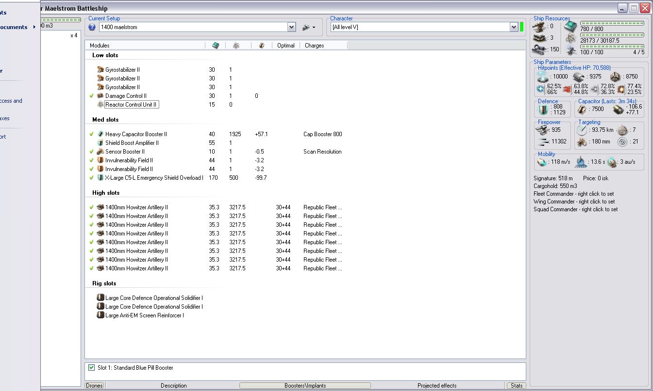Image resolution: width=653 pixels, height=391 pixels.
Task: Click the Reactor Control Unit II module icon
Action: (x=100, y=105)
